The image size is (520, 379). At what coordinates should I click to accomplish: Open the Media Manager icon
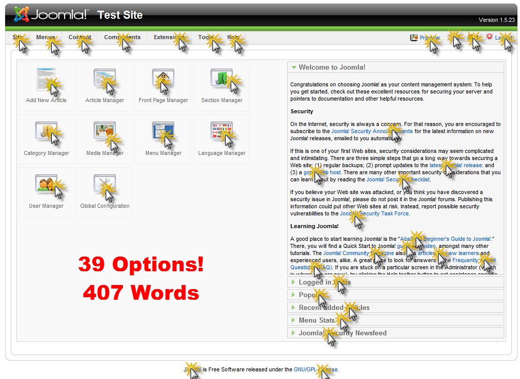(x=105, y=139)
